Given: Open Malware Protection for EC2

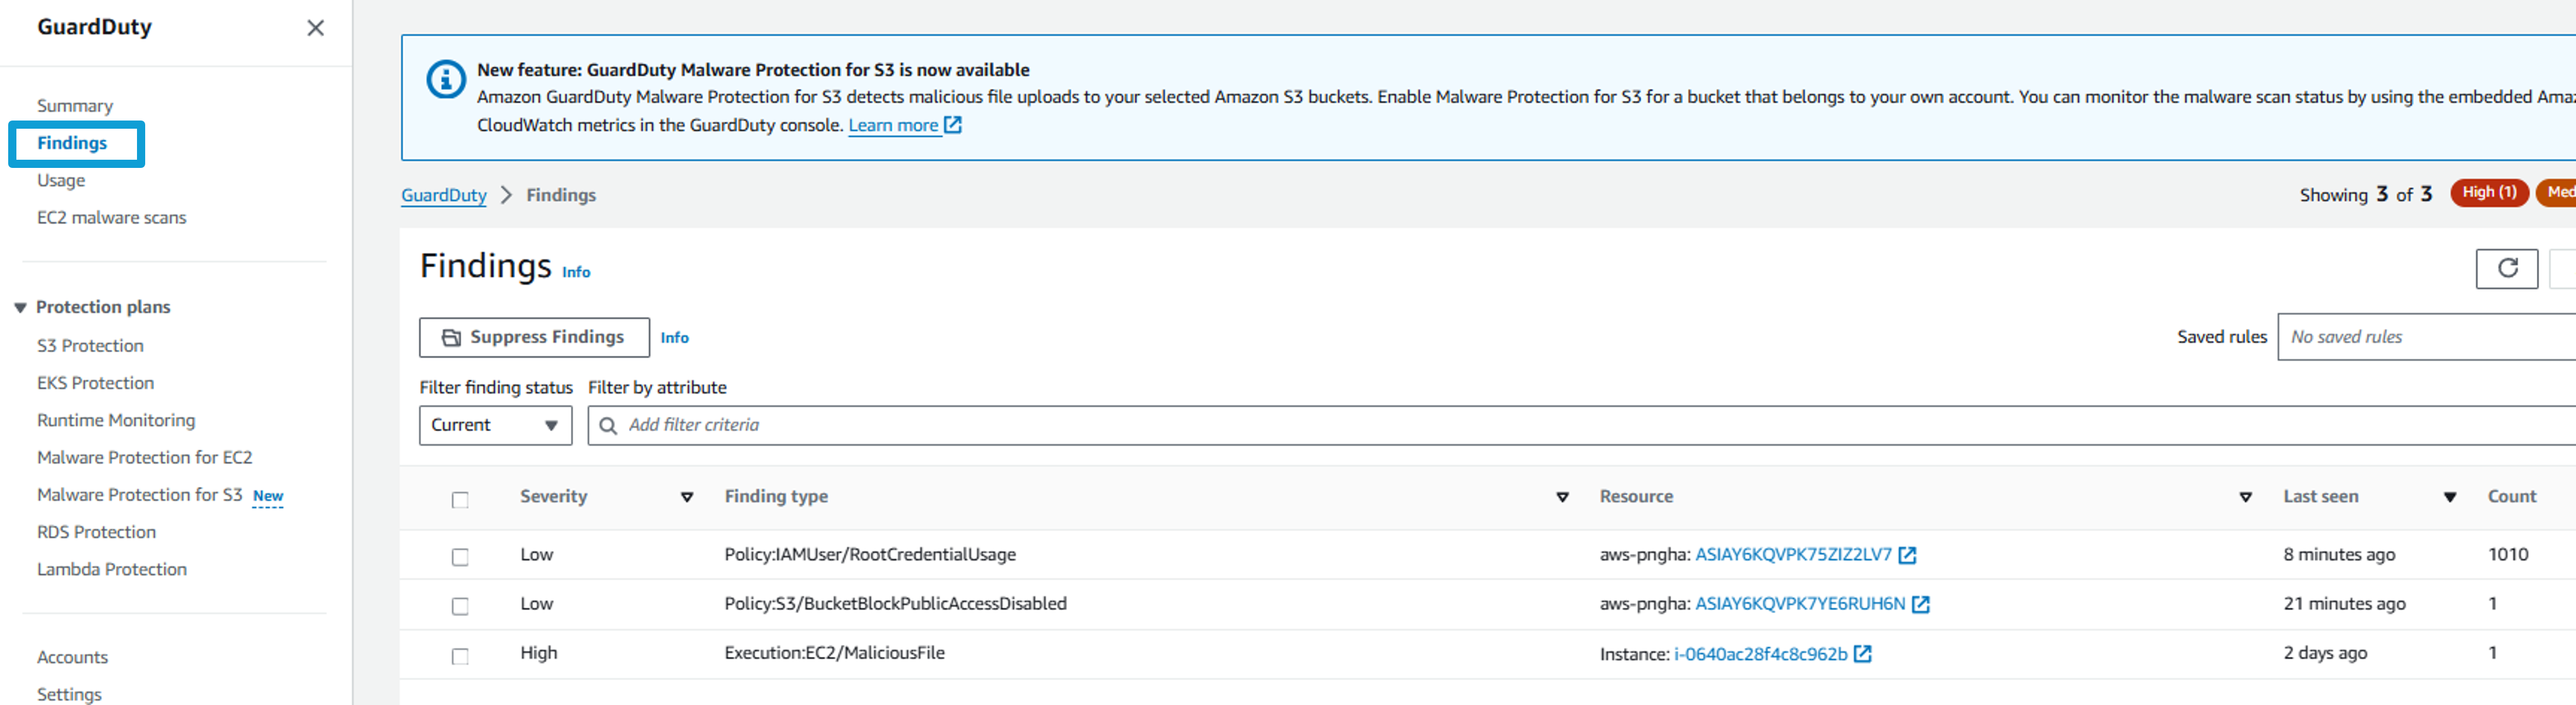Looking at the screenshot, I should [145, 457].
